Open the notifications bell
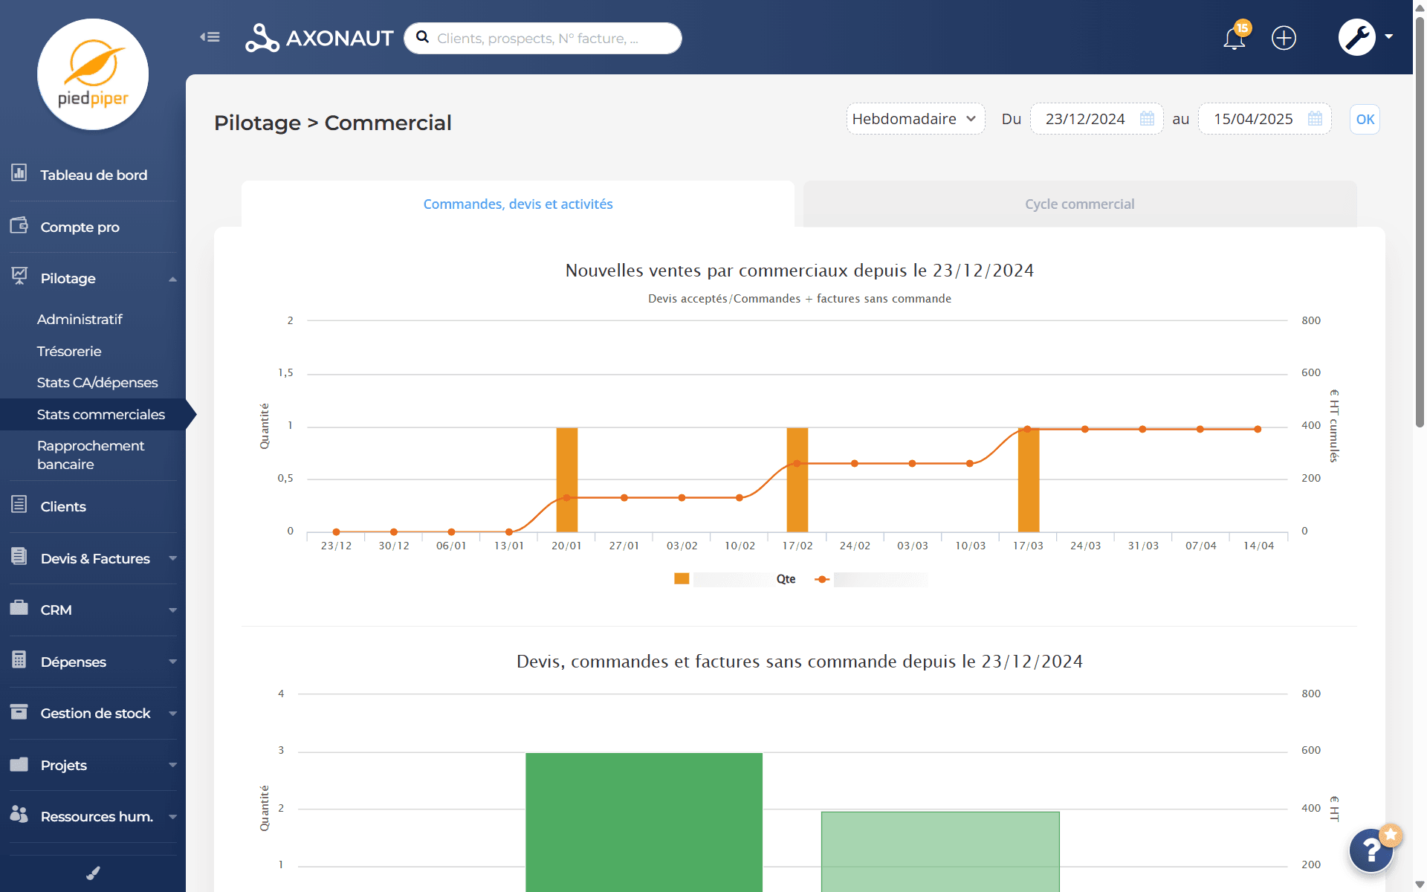This screenshot has height=892, width=1427. (1234, 38)
